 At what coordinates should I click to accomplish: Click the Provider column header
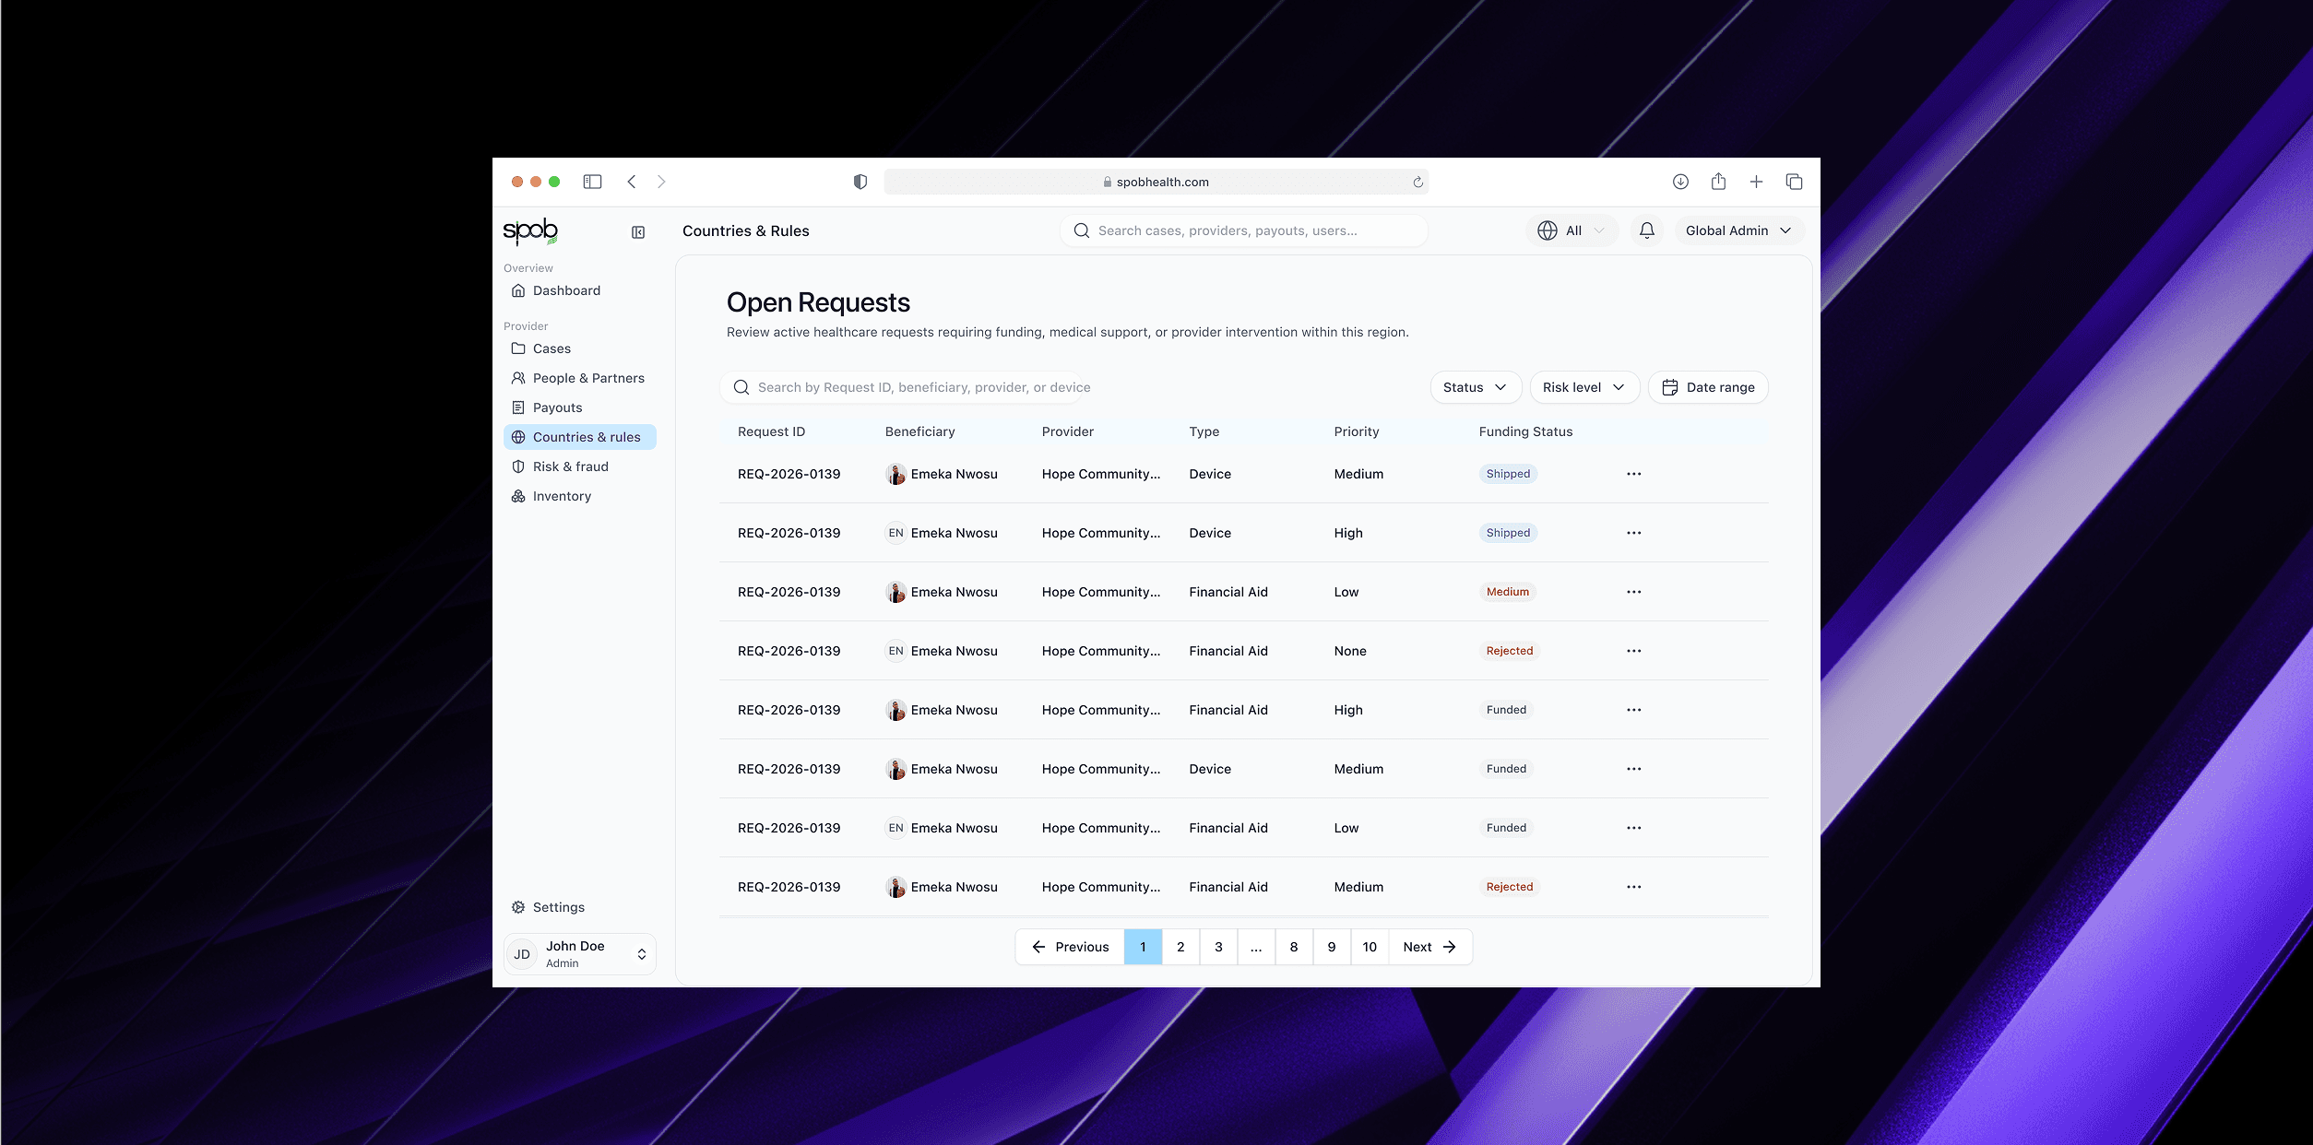(x=1068, y=431)
